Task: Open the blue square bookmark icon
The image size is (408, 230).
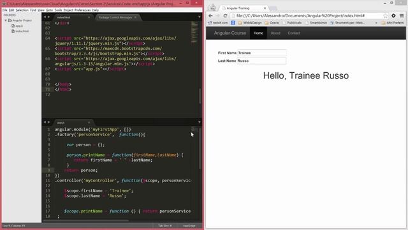Action: [233, 23]
